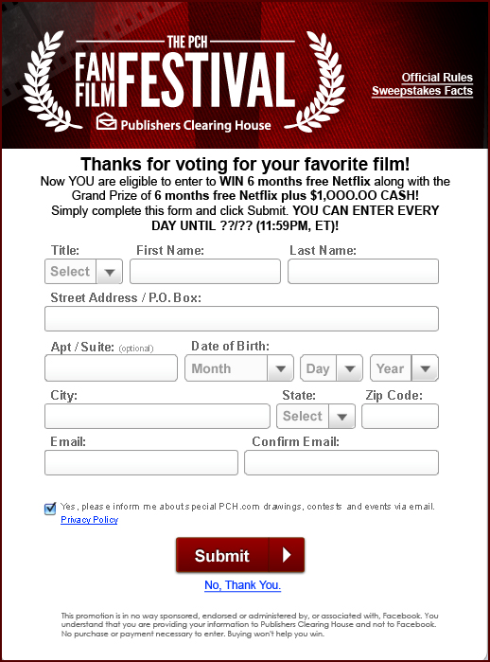490x662 pixels.
Task: Click the Fan Film Festival title logo
Action: [x=185, y=72]
